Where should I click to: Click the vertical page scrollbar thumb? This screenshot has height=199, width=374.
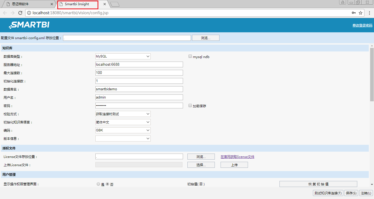click(x=372, y=74)
